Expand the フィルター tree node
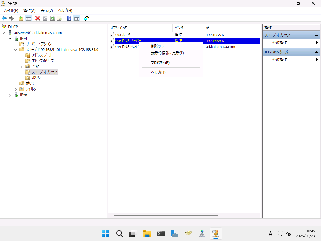The image size is (321, 241). pyautogui.click(x=16, y=89)
